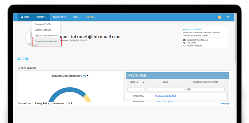Click the feedback speech bubble icon
The width and height of the screenshot is (249, 123).
click(184, 45)
